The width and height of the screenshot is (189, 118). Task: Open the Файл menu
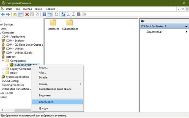pyautogui.click(x=9, y=9)
